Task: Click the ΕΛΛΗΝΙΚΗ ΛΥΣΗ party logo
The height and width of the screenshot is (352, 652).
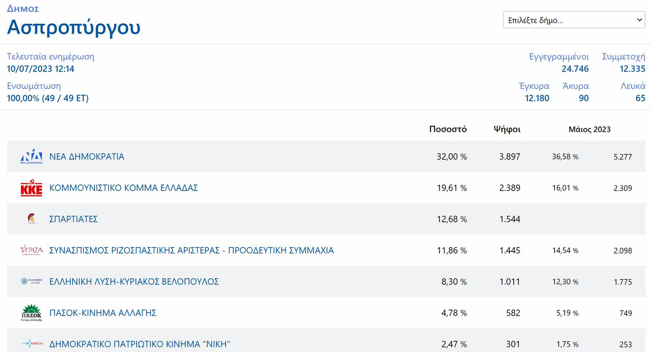Action: pyautogui.click(x=31, y=281)
